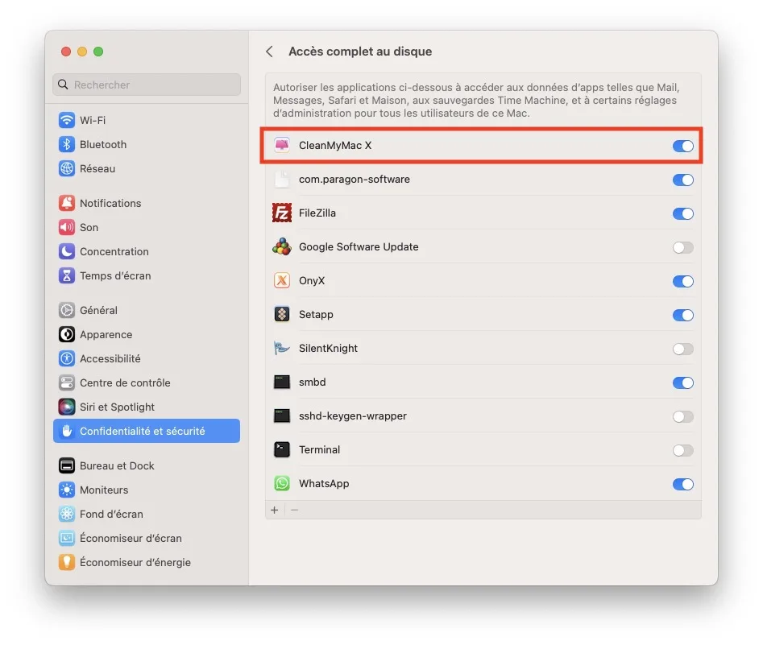This screenshot has height=645, width=763.
Task: Click the Rechercher search field
Action: point(147,85)
